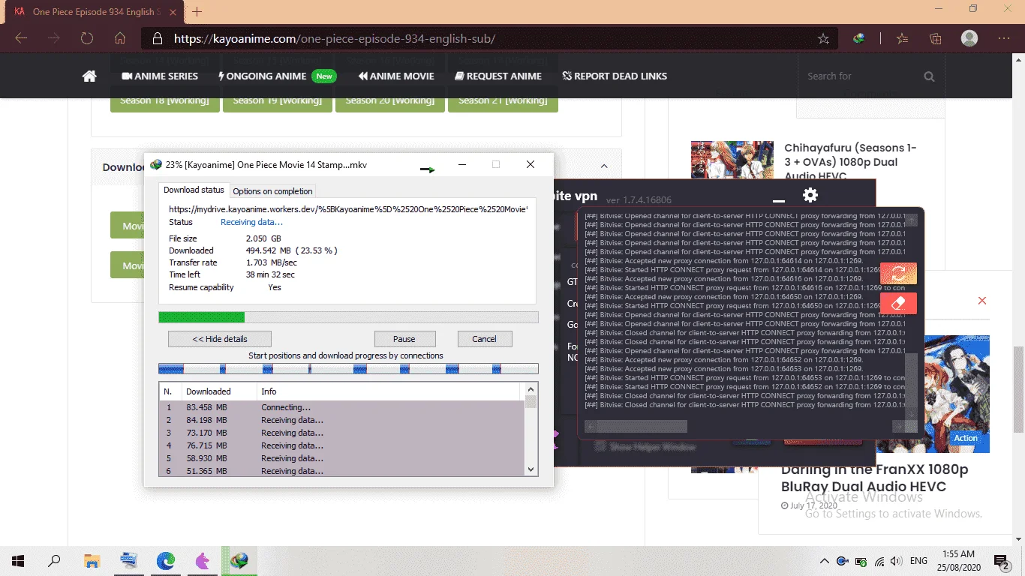Screen dimensions: 1025x576
Task: Open the IDM extension icon in the browser toolbar
Action: (860, 38)
